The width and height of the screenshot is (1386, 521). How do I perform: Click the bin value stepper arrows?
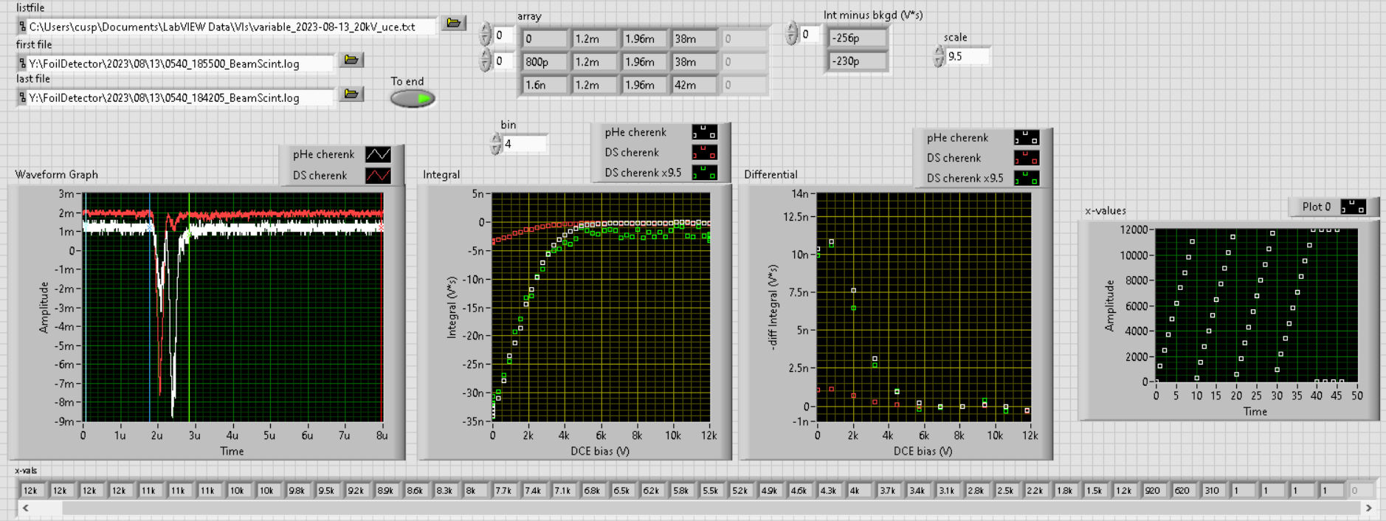496,144
